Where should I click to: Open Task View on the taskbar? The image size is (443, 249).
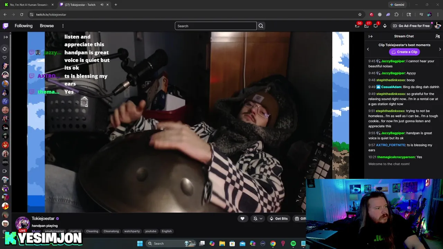[x=202, y=243]
